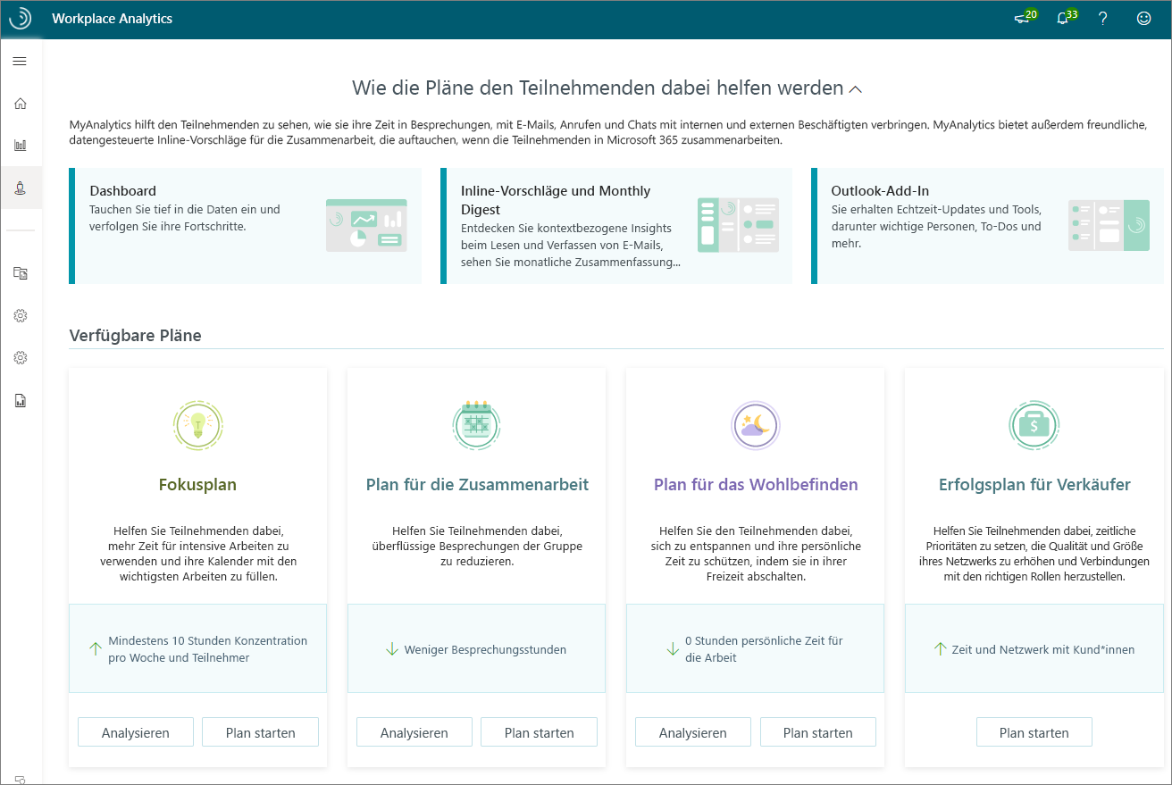This screenshot has width=1172, height=785.
Task: Click the Workplace Analytics logo icon
Action: [20, 18]
